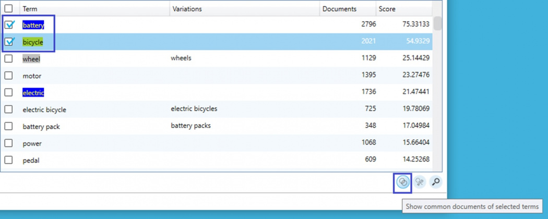Screen dimensions: 548x219
Task: Click document count 1736
Action: (368, 92)
